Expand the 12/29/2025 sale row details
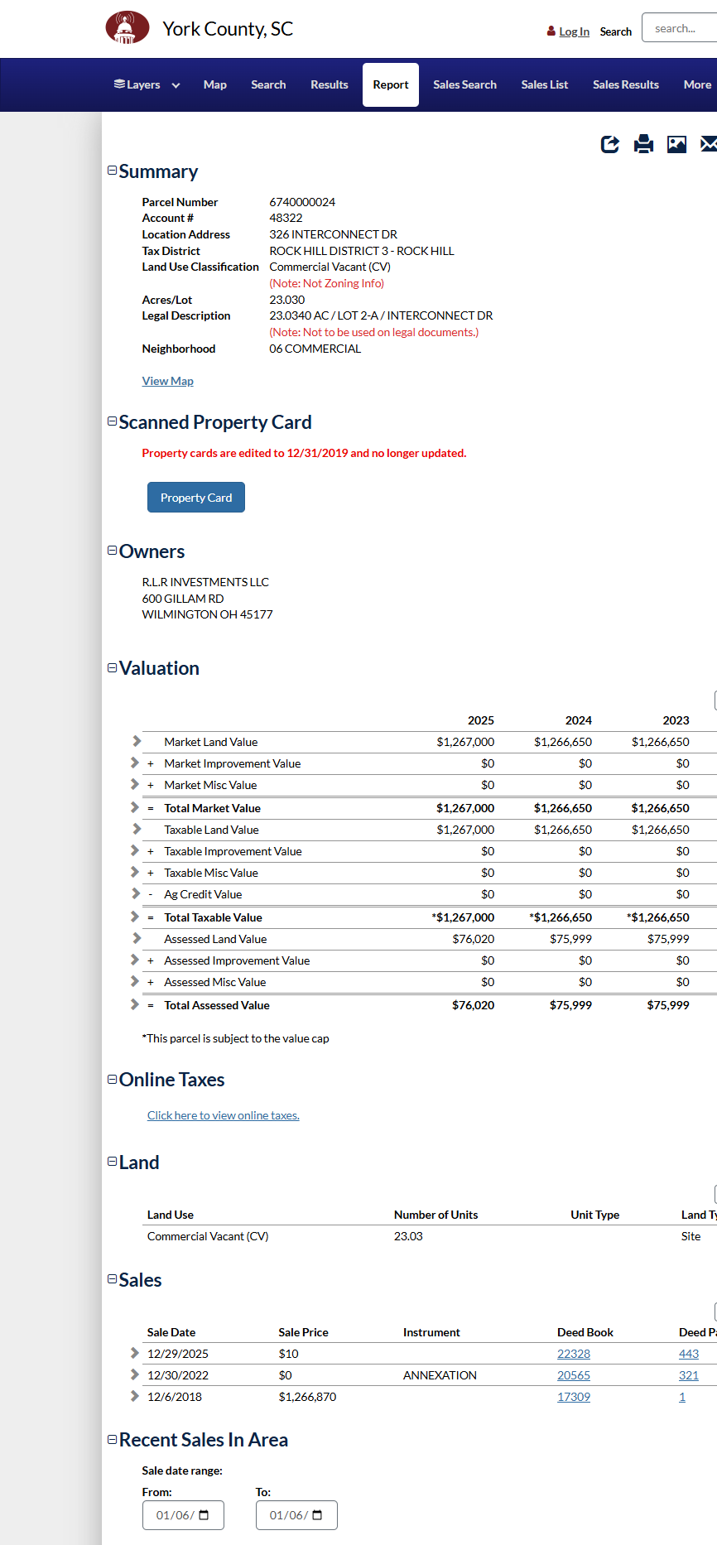Image resolution: width=717 pixels, height=1545 pixels. [x=135, y=1354]
